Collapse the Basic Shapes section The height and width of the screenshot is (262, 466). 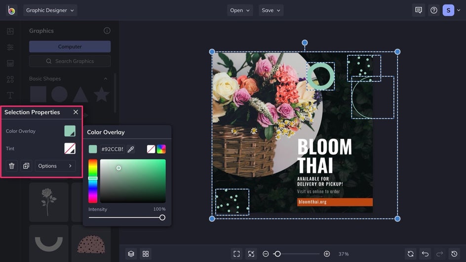[106, 78]
